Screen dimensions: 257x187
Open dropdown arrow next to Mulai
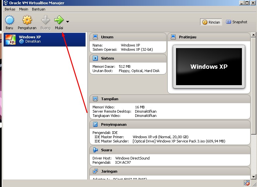[x=67, y=22]
